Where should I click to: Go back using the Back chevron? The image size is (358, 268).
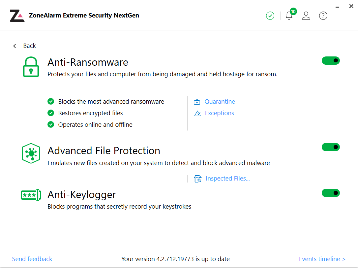pyautogui.click(x=15, y=46)
